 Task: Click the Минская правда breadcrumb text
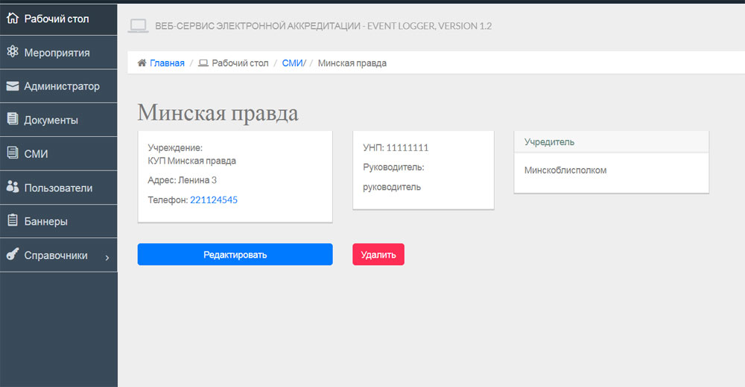click(x=352, y=63)
